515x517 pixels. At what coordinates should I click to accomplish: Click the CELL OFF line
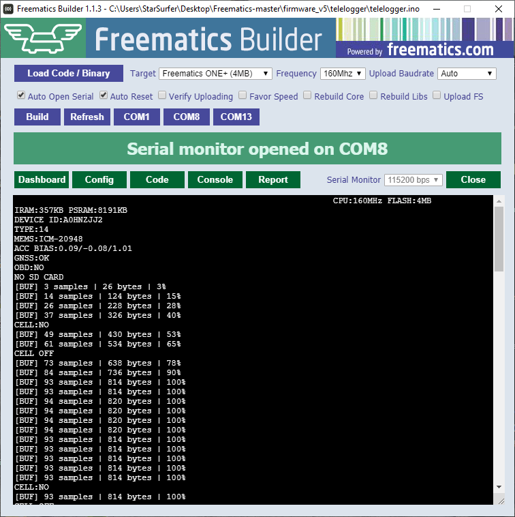[x=34, y=353]
